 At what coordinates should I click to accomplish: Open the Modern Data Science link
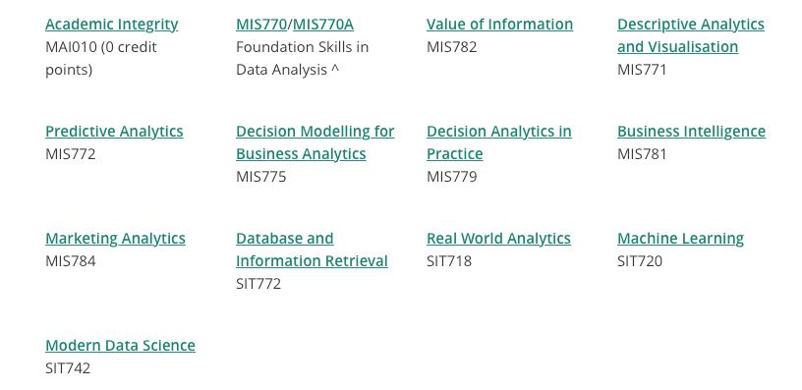click(x=120, y=345)
